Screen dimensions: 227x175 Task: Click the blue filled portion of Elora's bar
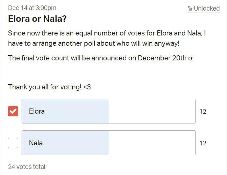65,111
